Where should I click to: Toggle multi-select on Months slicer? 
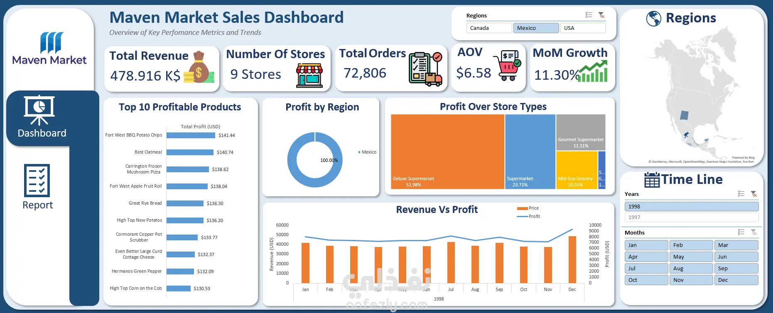click(741, 232)
